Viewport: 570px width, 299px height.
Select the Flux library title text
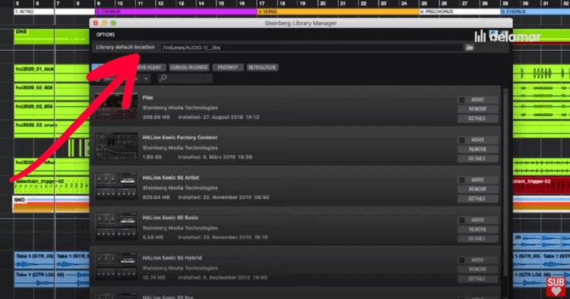point(147,98)
